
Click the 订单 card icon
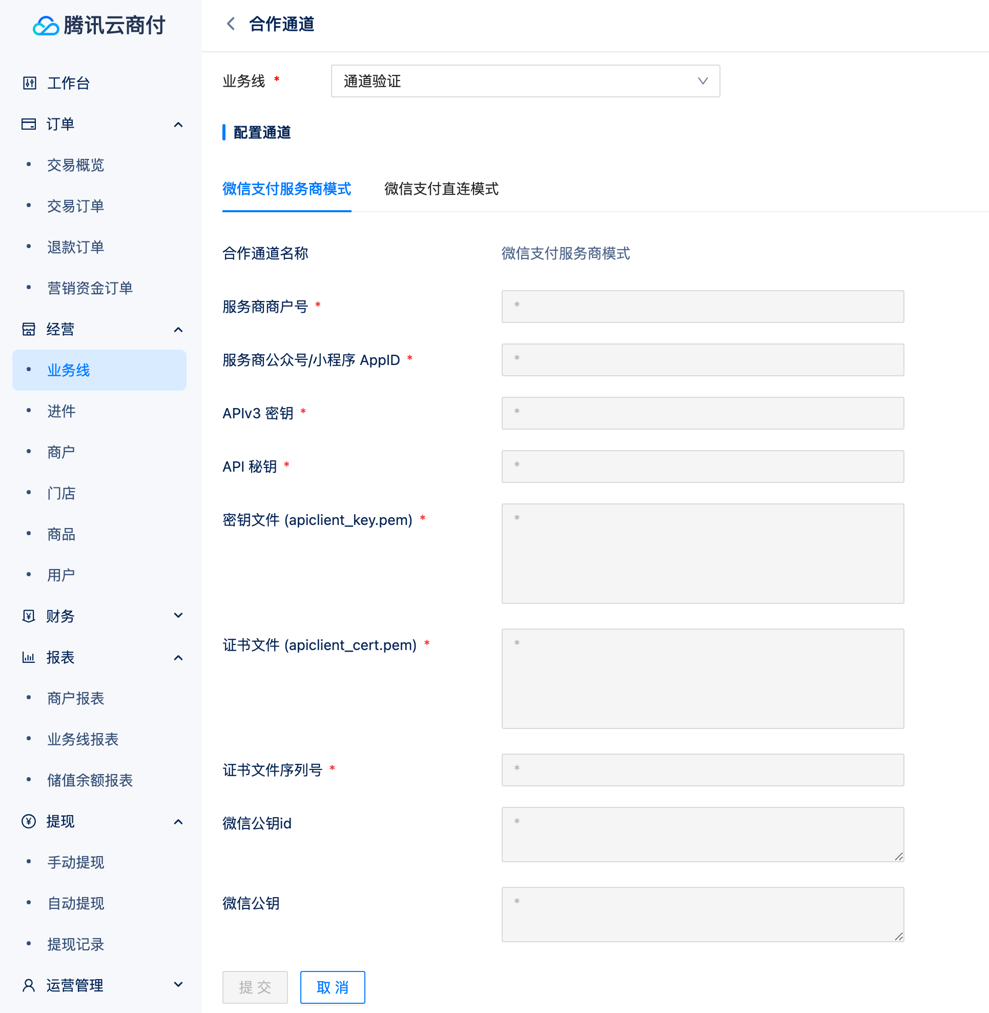(29, 124)
